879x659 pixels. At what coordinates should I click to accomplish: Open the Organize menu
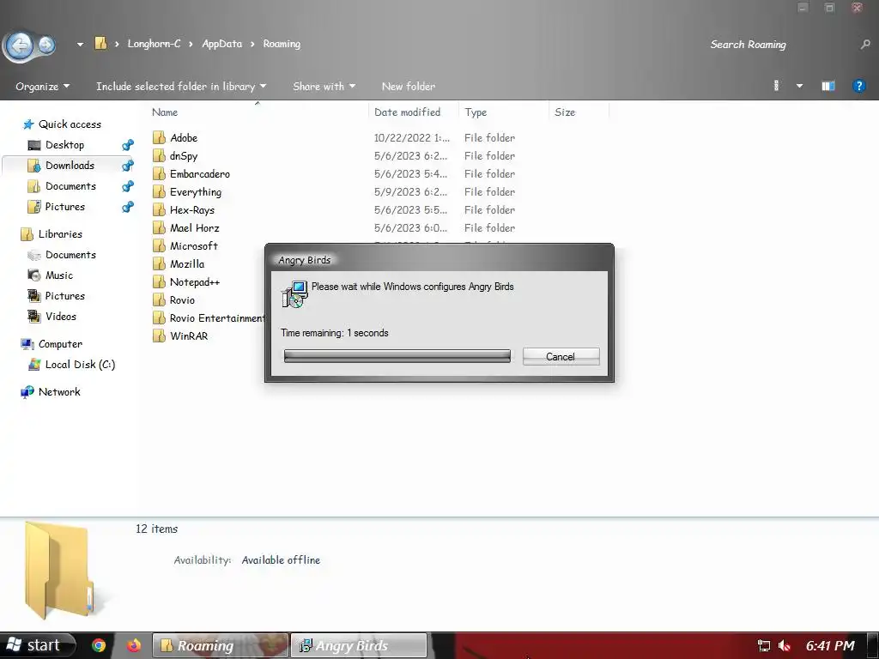42,87
